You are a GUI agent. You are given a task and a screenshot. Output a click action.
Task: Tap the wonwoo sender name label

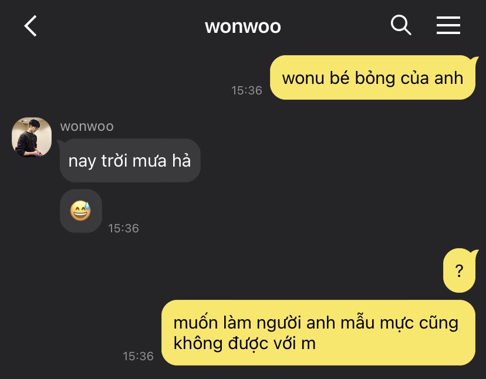tap(87, 127)
